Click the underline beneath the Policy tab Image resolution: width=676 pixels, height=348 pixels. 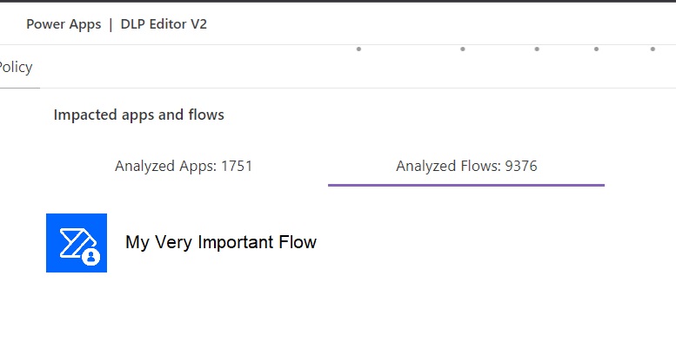point(19,88)
